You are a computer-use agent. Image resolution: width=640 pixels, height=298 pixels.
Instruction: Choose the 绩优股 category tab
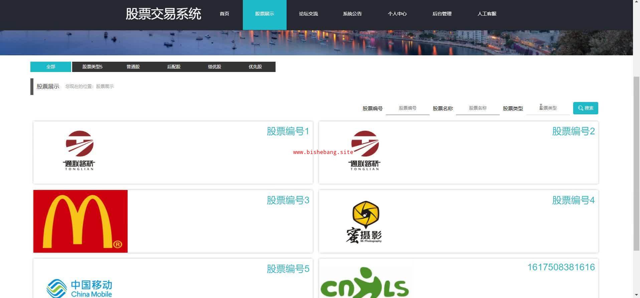pyautogui.click(x=214, y=67)
